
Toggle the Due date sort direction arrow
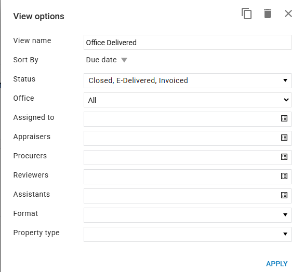[124, 60]
